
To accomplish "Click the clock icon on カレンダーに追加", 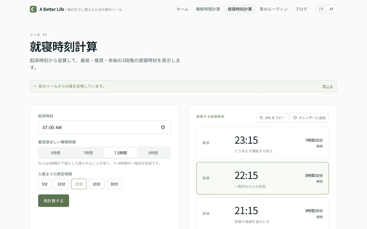I will (294, 118).
